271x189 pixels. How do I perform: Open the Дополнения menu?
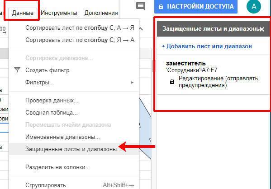tap(101, 13)
